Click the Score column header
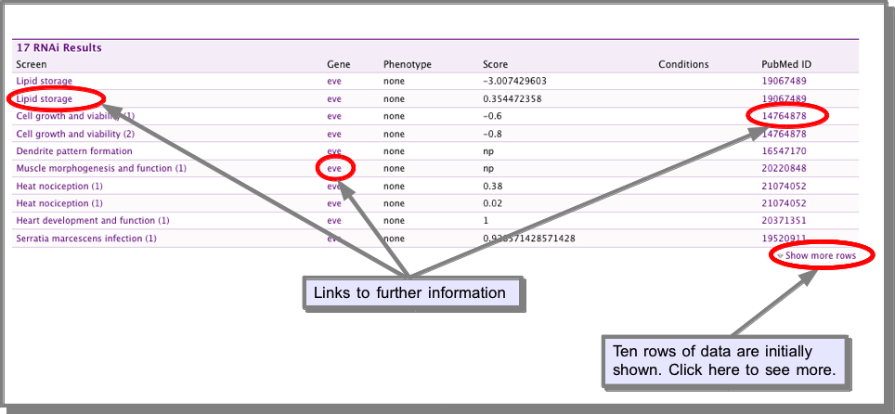The height and width of the screenshot is (414, 895). [495, 65]
